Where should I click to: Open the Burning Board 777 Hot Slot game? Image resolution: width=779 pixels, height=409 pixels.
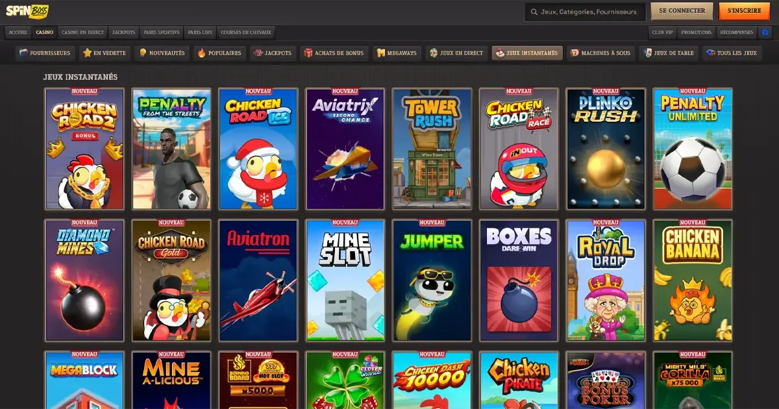(258, 380)
